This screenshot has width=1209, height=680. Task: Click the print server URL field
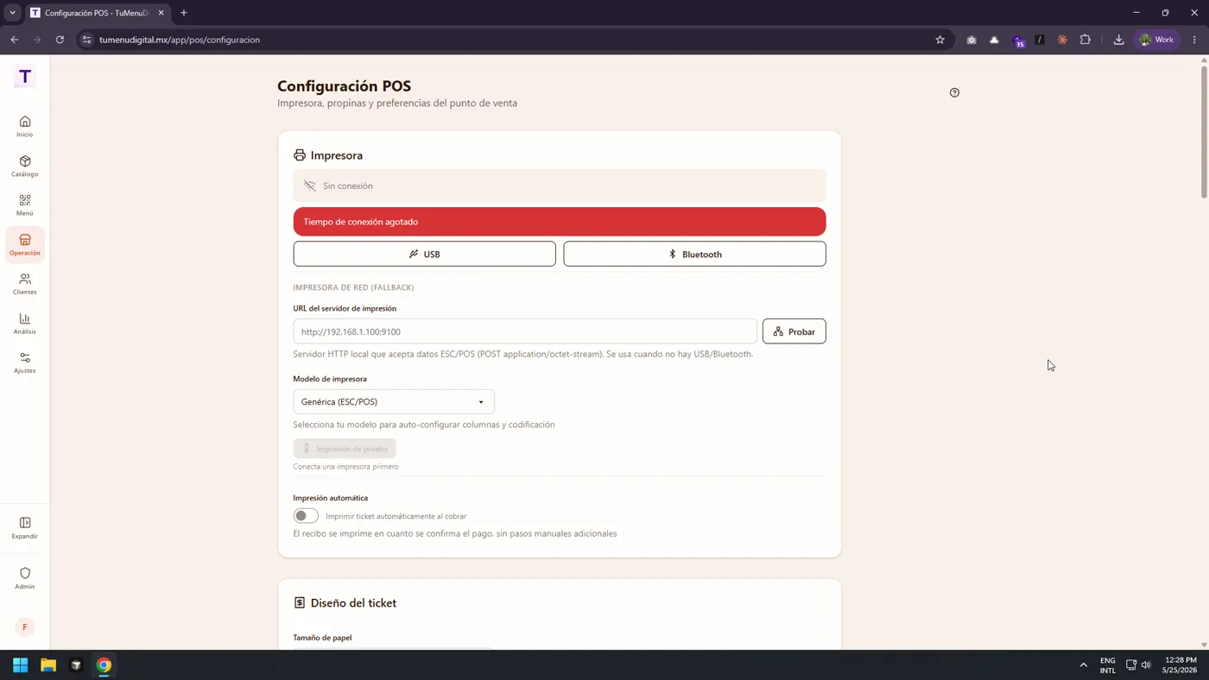pyautogui.click(x=525, y=331)
